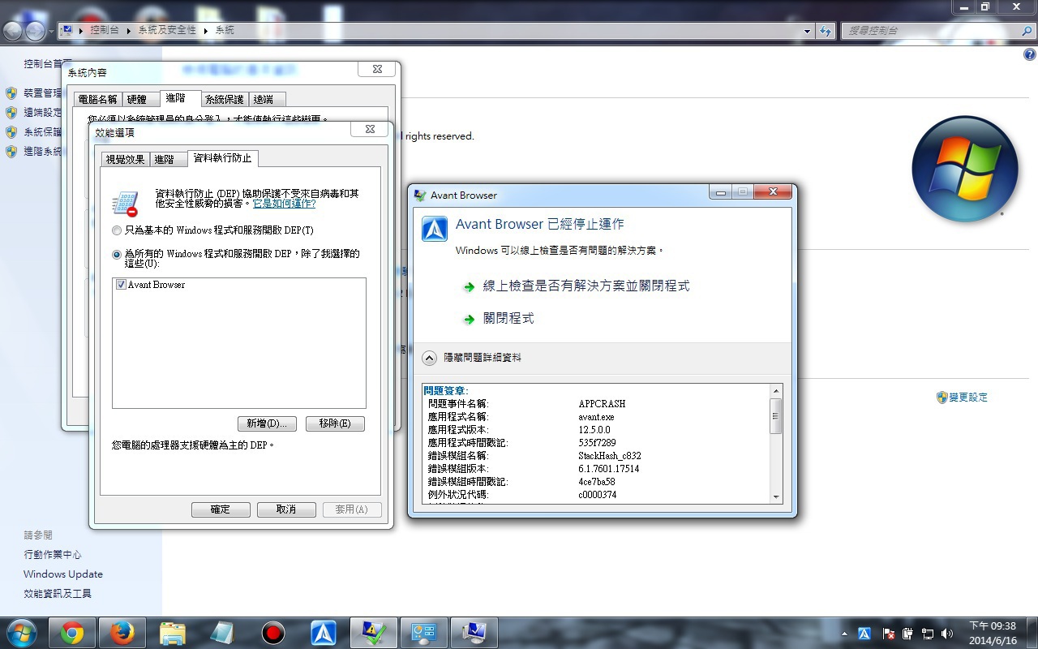
Task: Open 變更設定 link in System window
Action: point(968,398)
